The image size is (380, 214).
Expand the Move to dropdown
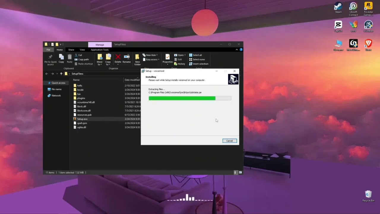pyautogui.click(x=99, y=59)
